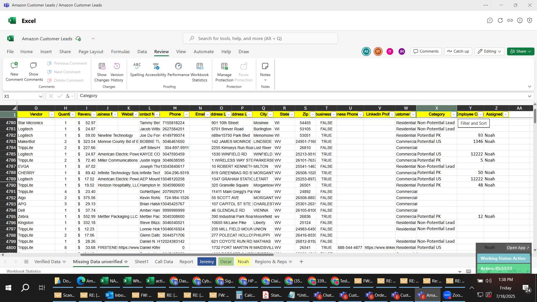The height and width of the screenshot is (302, 537).
Task: Click Manage Protection
Action: (x=224, y=72)
